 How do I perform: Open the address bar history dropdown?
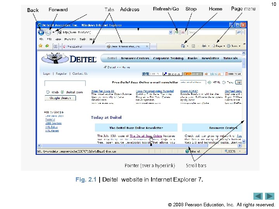tap(170, 33)
